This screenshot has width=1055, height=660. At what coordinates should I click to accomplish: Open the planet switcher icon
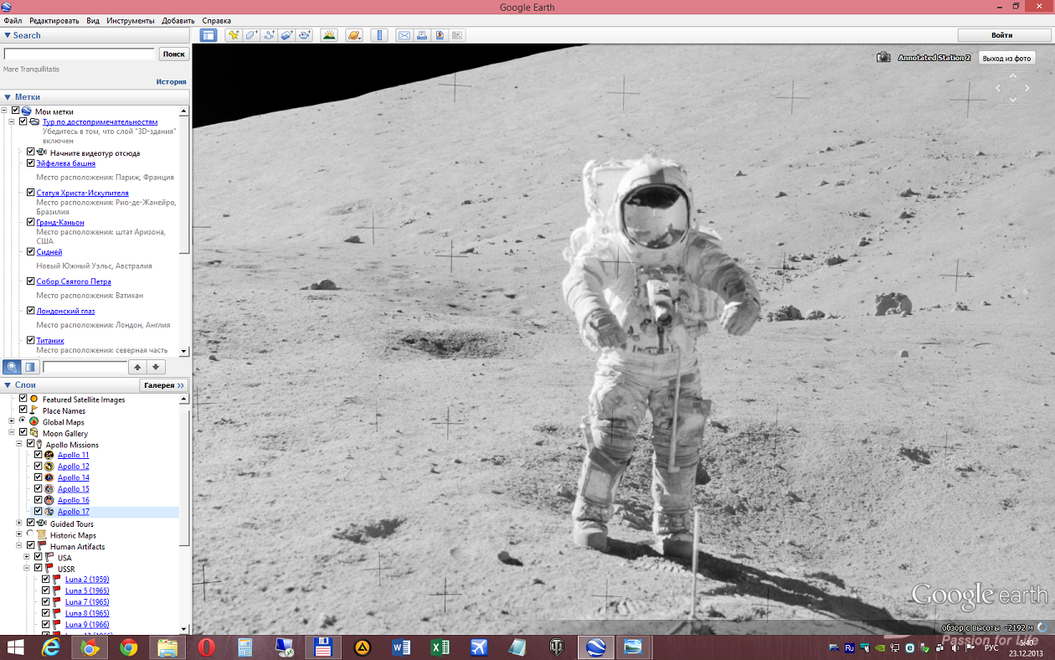pyautogui.click(x=354, y=35)
